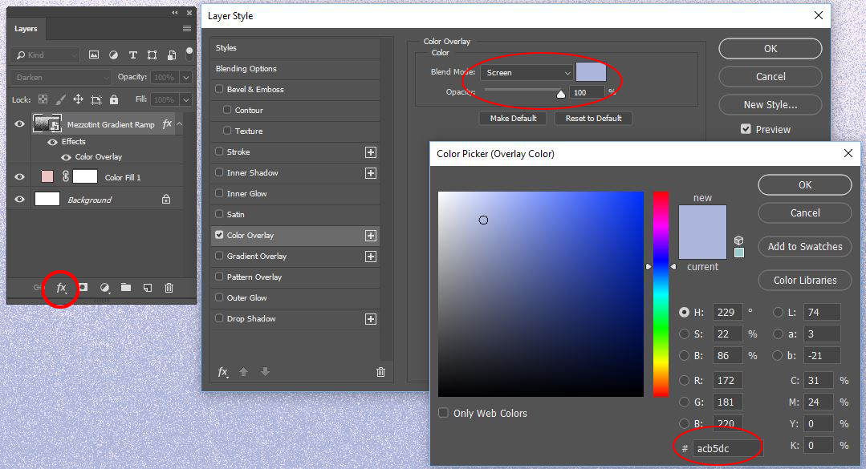The height and width of the screenshot is (469, 866).
Task: Select Blending Options in styles list
Action: [x=246, y=69]
